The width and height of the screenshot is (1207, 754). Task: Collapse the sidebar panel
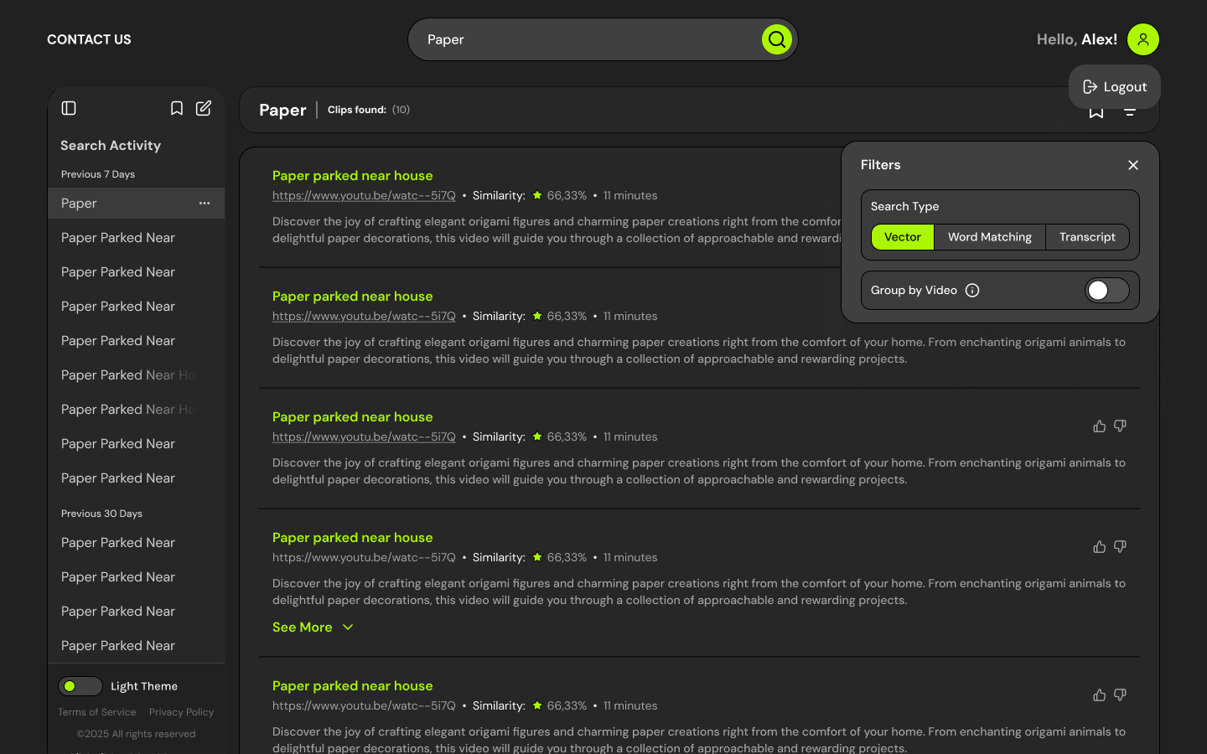pos(68,108)
